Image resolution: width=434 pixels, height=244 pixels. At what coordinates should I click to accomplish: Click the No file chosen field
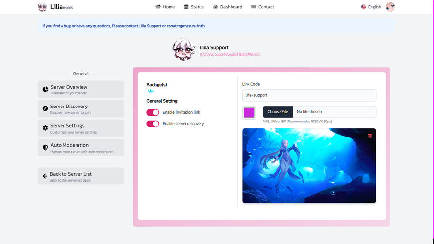click(x=334, y=112)
